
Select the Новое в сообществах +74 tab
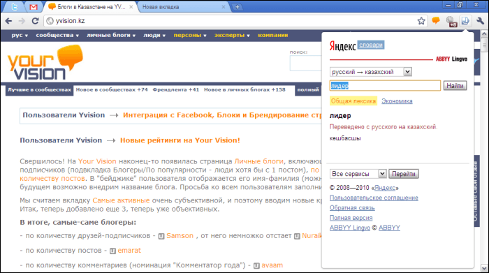pos(112,90)
